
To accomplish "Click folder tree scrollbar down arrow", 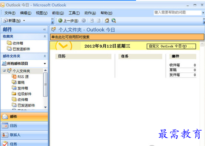I will pos(45,107).
